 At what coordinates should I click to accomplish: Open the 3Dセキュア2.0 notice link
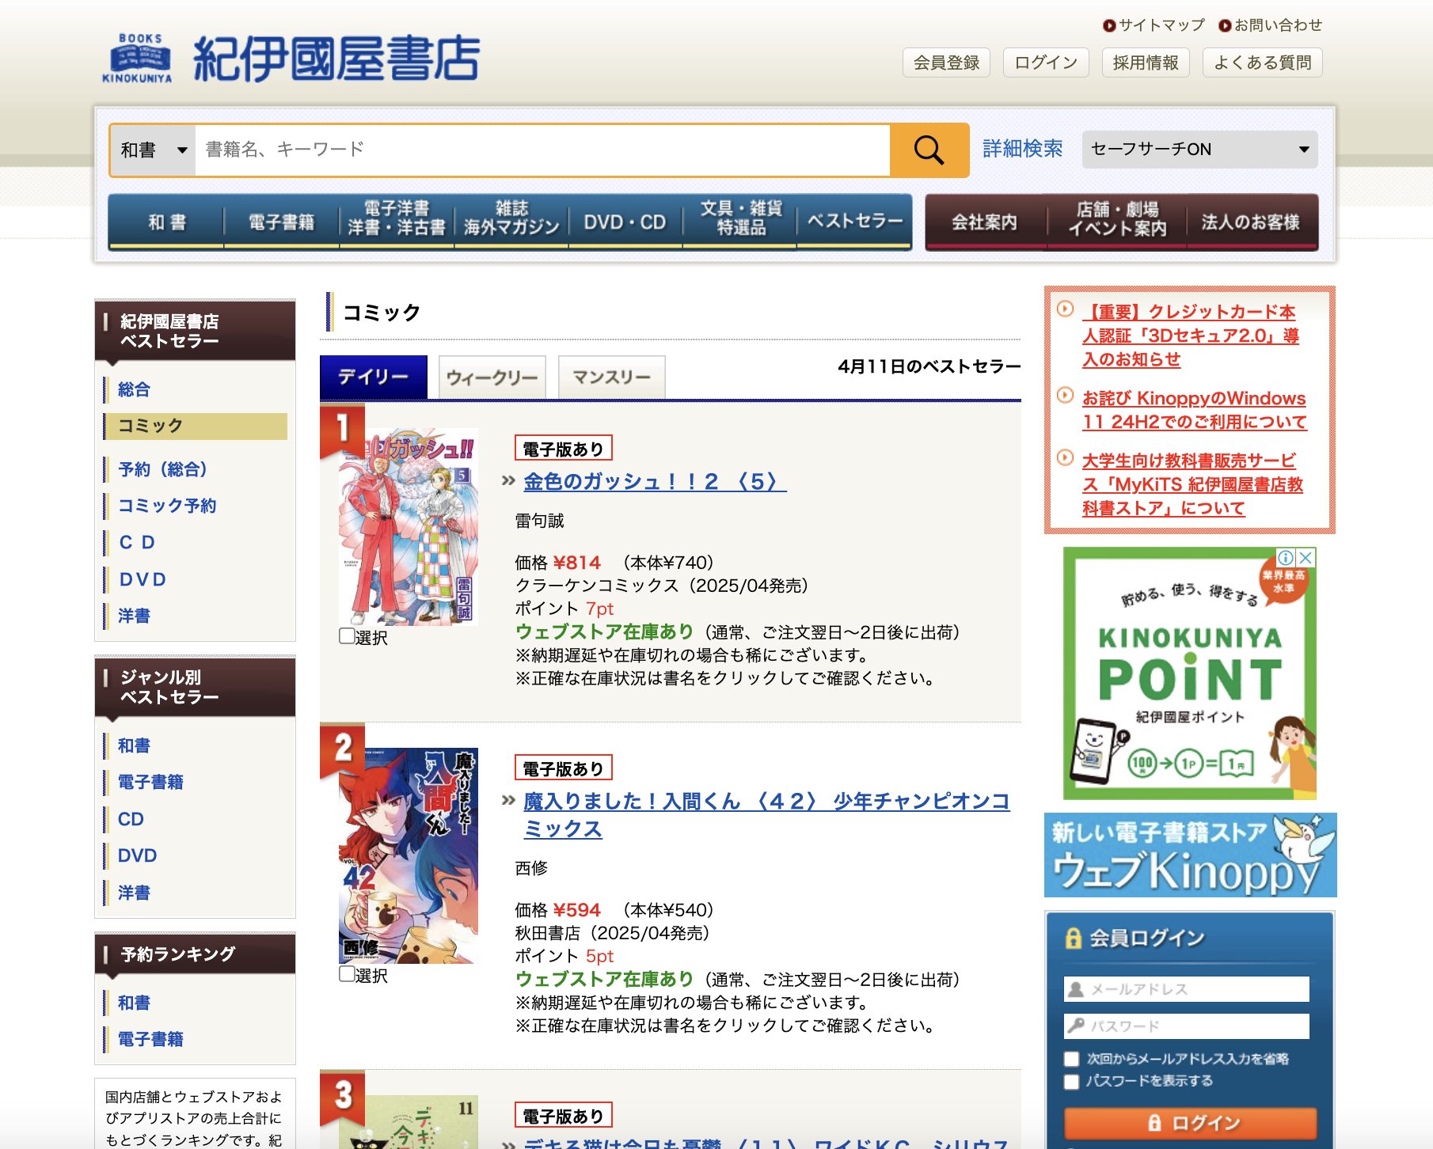point(1191,336)
